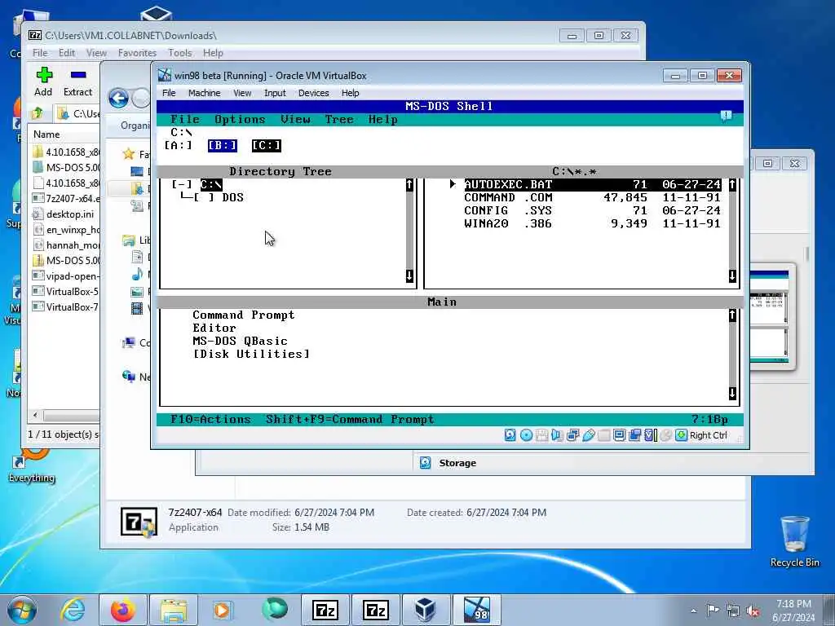This screenshot has height=626, width=835.
Task: Click the audio speaker icon in VirtualBox status bar
Action: click(x=557, y=435)
